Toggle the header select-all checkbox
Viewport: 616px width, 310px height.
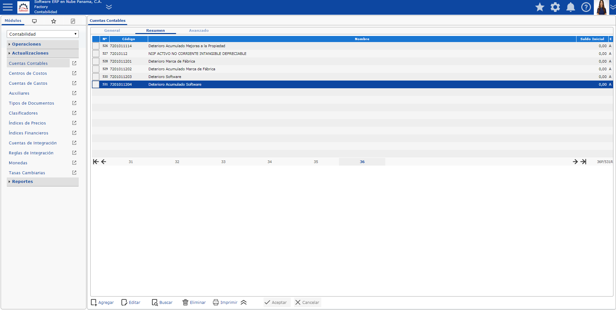(x=96, y=39)
